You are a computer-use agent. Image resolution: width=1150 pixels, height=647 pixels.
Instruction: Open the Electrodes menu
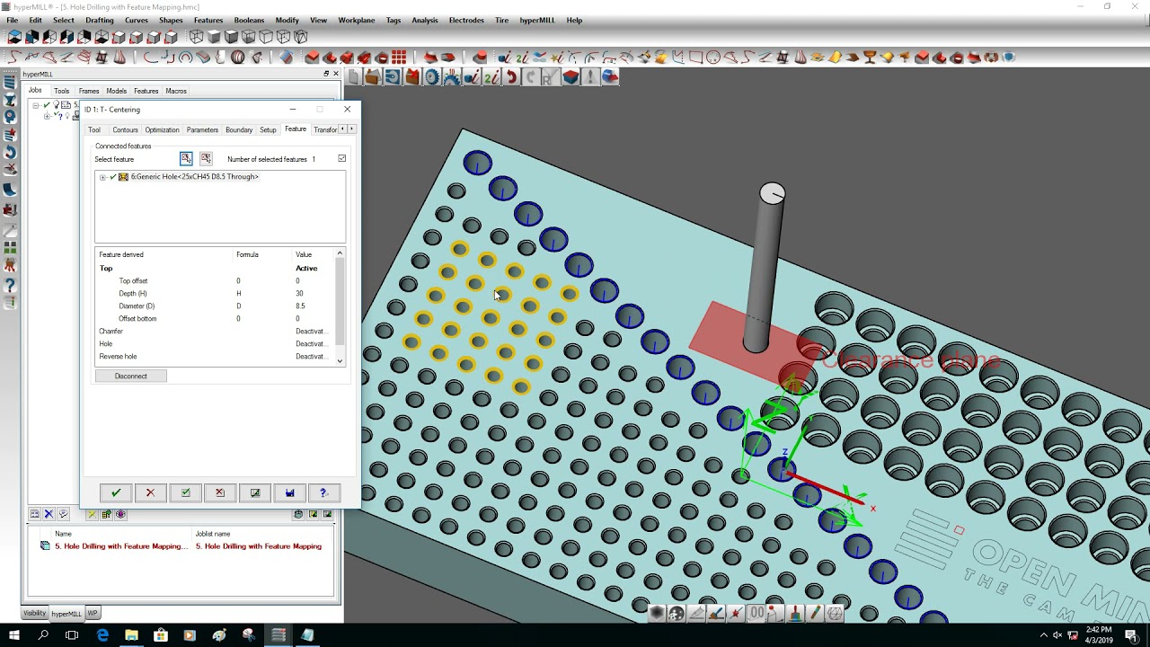pyautogui.click(x=466, y=20)
